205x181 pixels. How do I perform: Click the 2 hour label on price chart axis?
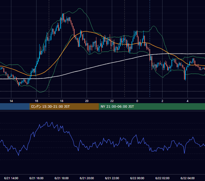162,101
